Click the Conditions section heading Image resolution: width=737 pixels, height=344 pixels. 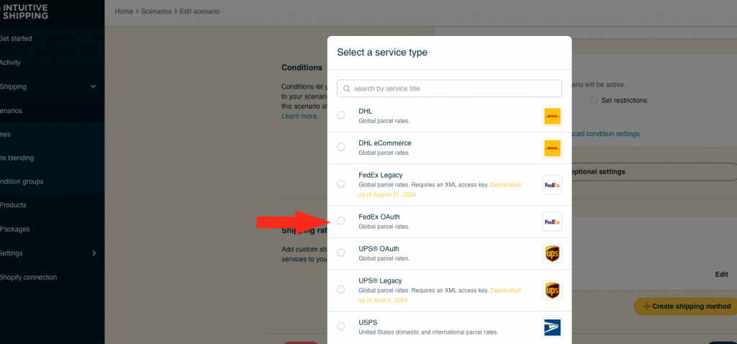pos(302,68)
